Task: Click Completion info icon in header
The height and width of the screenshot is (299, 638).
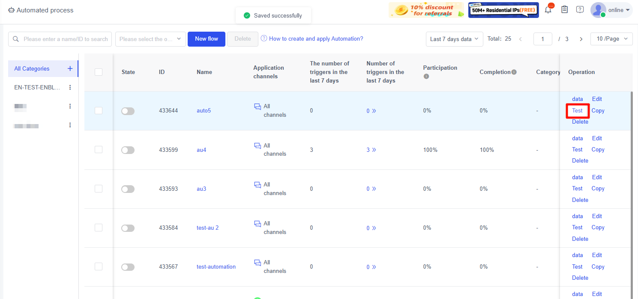Action: (514, 72)
